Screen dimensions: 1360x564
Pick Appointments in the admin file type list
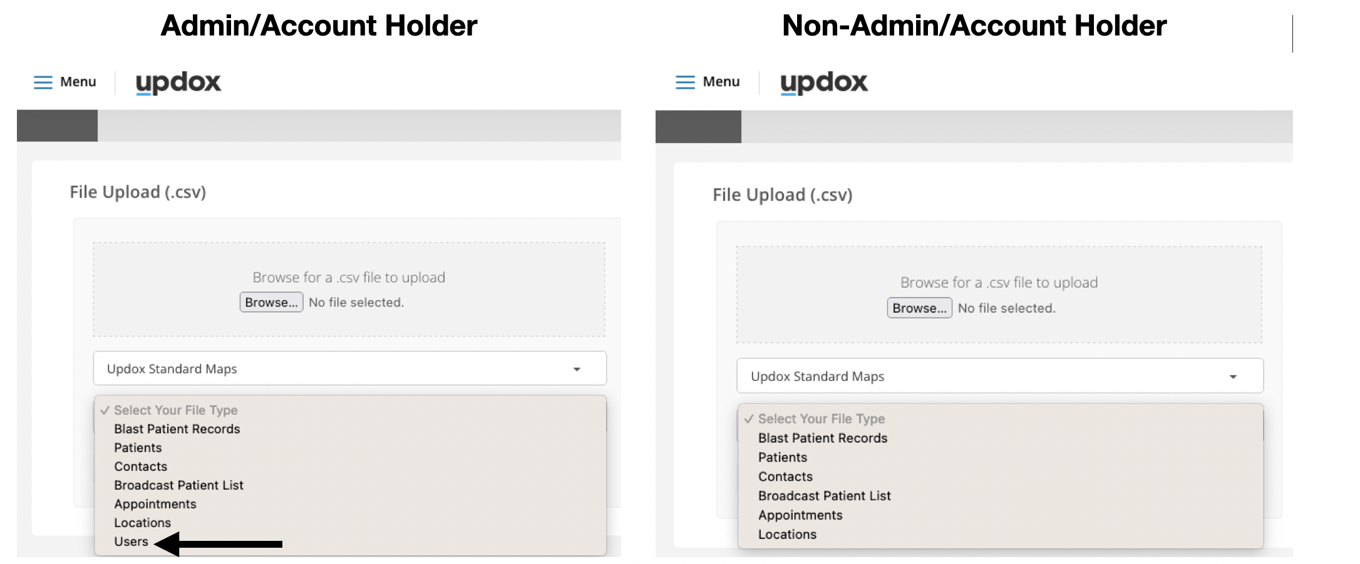coord(155,504)
